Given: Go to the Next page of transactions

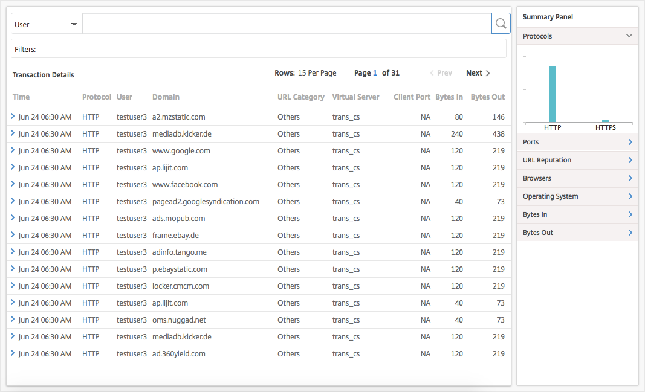Looking at the screenshot, I should tap(478, 72).
